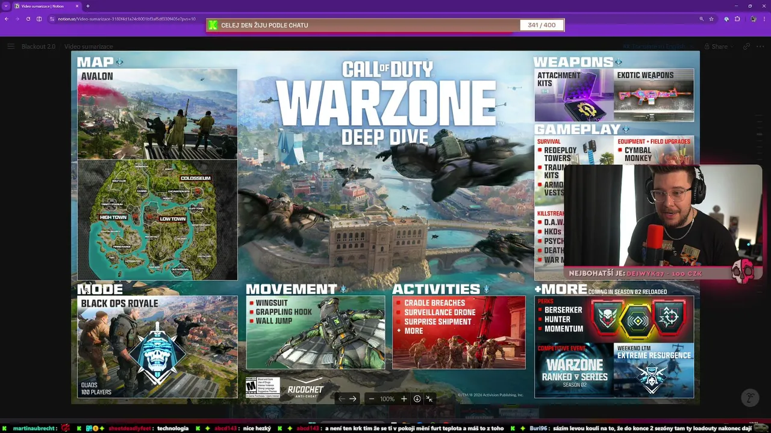Click the Ricochet Anti-Cheat logo
Screen dimensions: 771x433
click(x=305, y=388)
